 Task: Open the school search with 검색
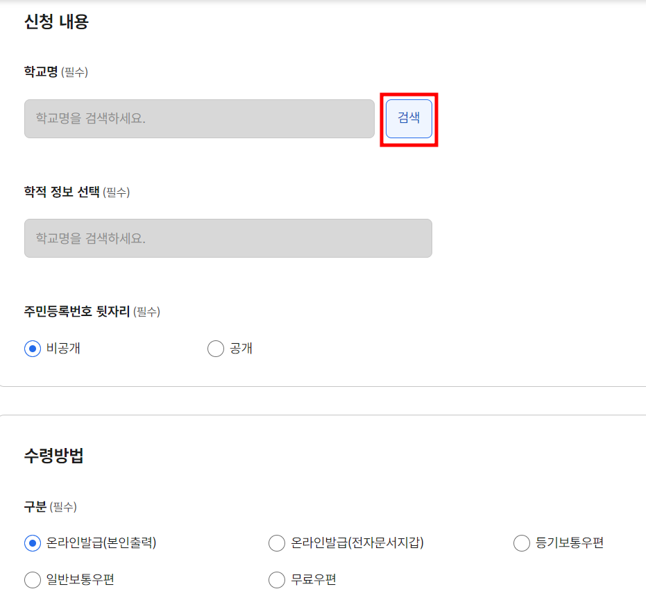pyautogui.click(x=409, y=119)
